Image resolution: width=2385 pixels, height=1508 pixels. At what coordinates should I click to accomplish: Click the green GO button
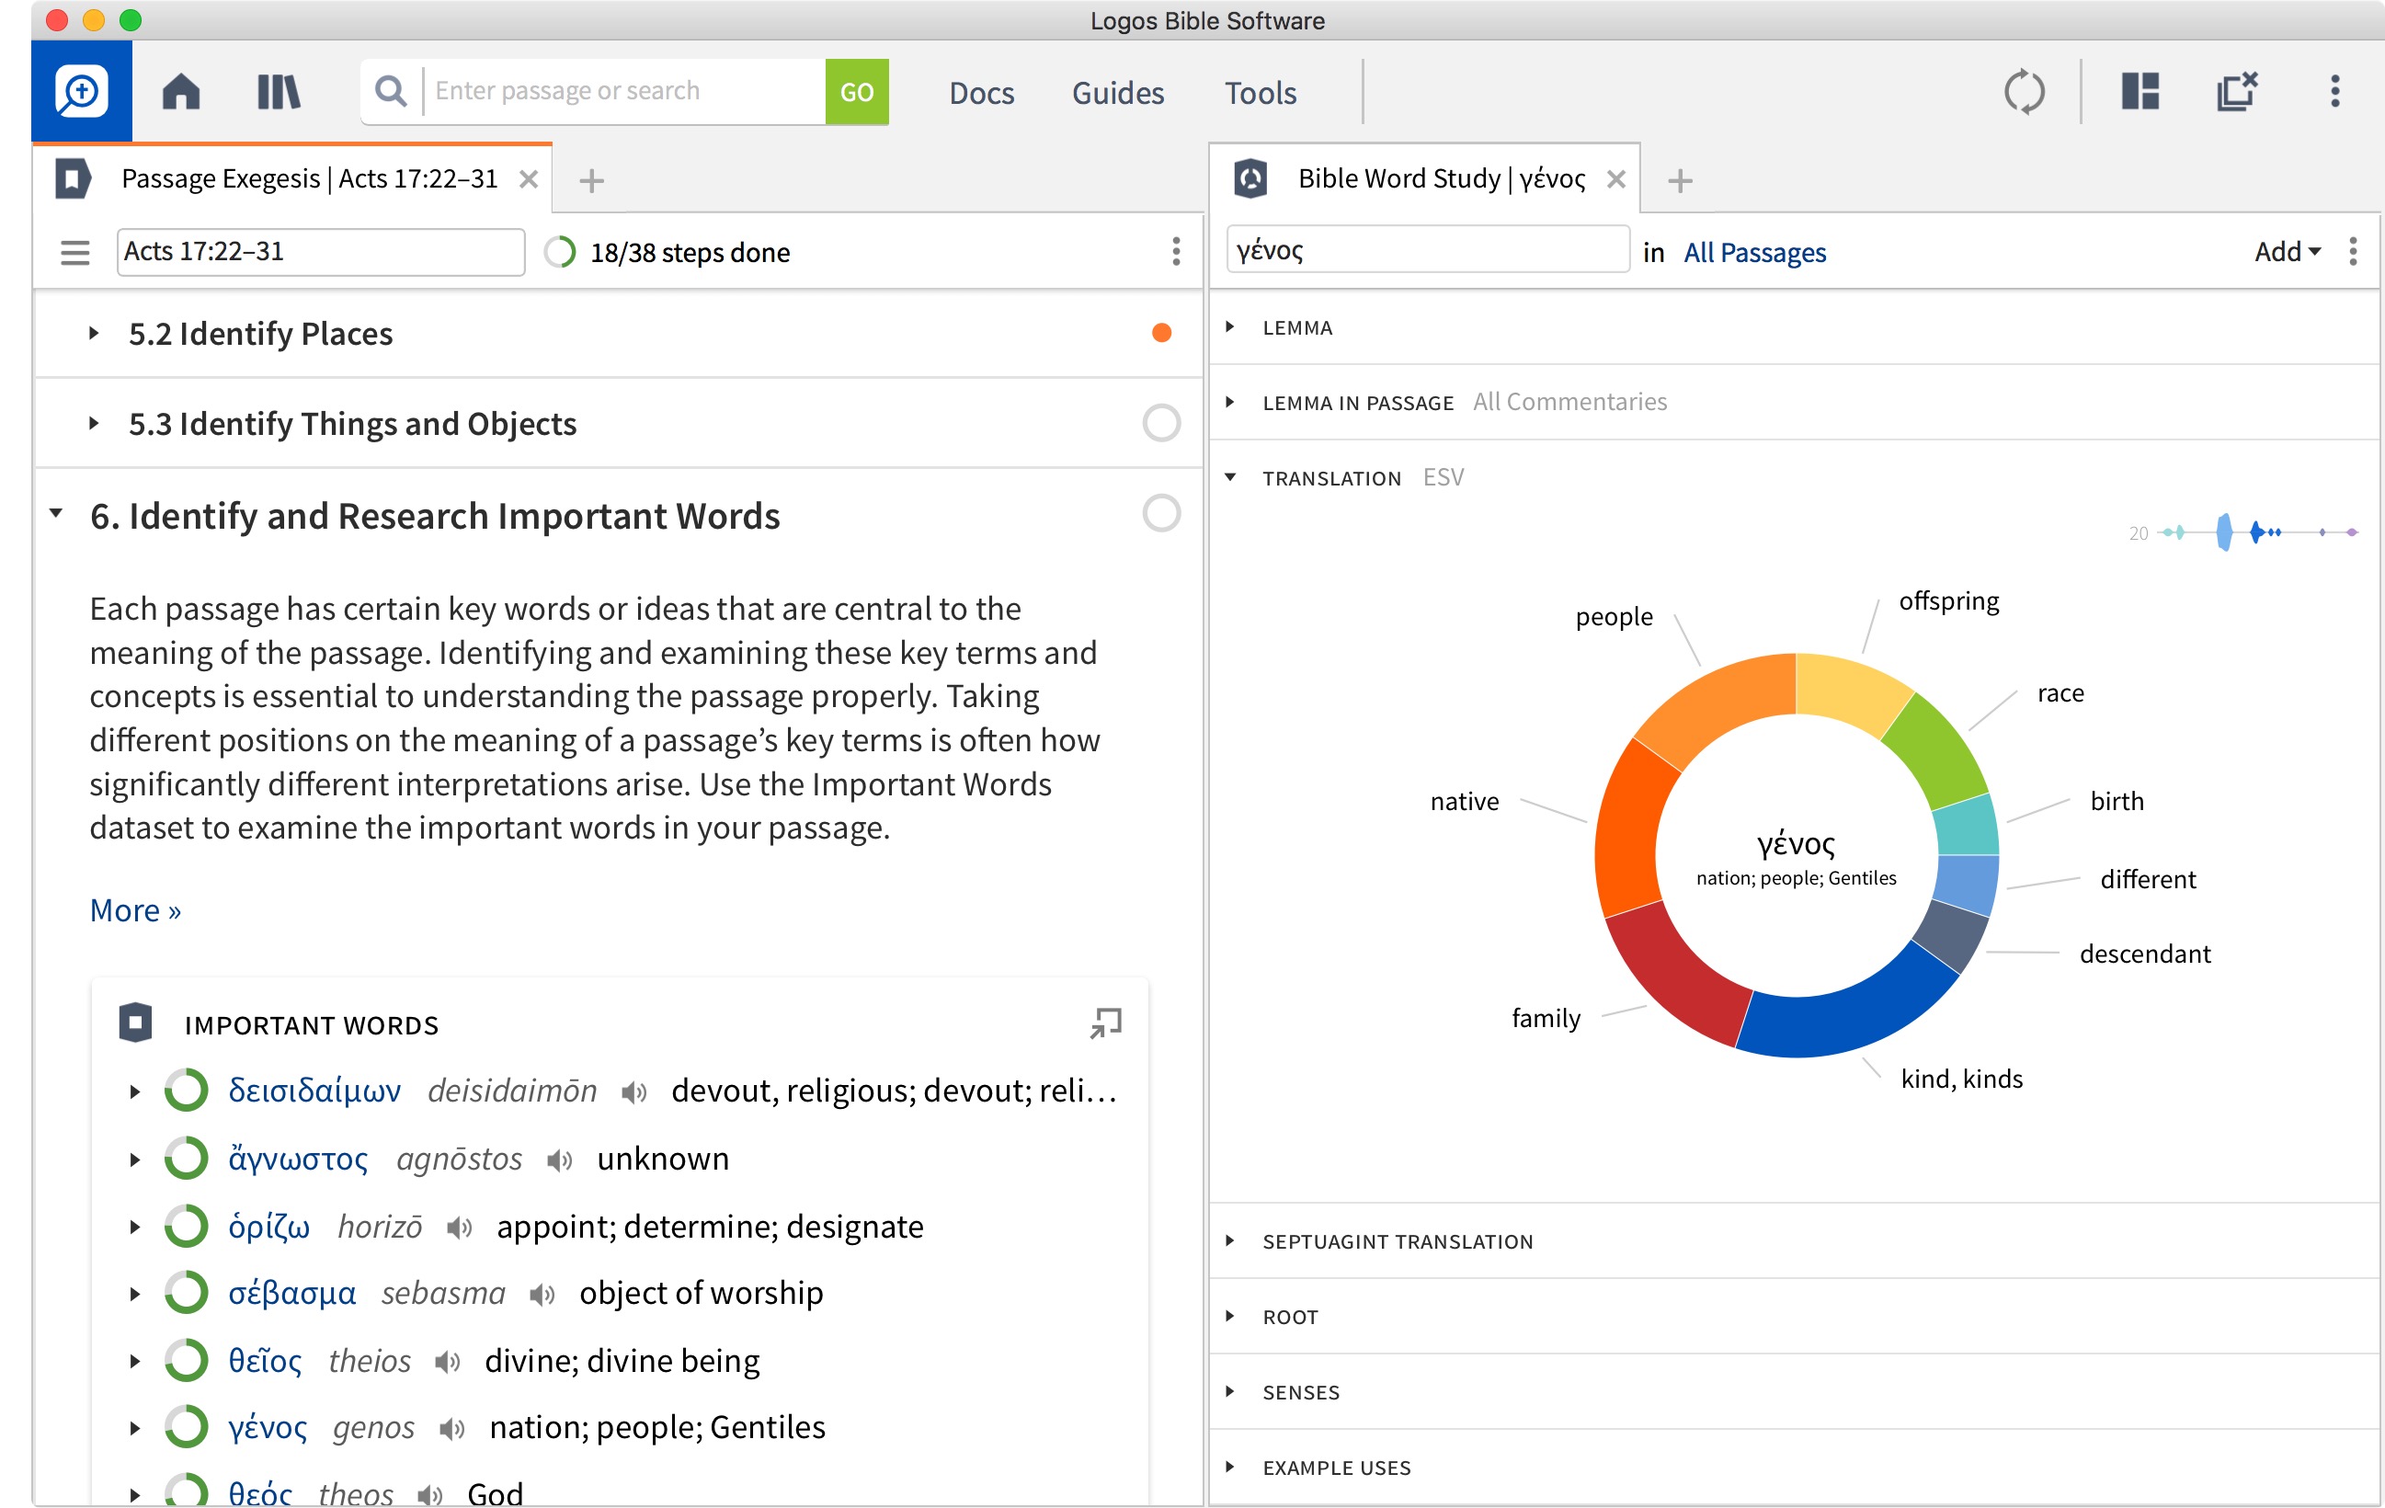(857, 92)
